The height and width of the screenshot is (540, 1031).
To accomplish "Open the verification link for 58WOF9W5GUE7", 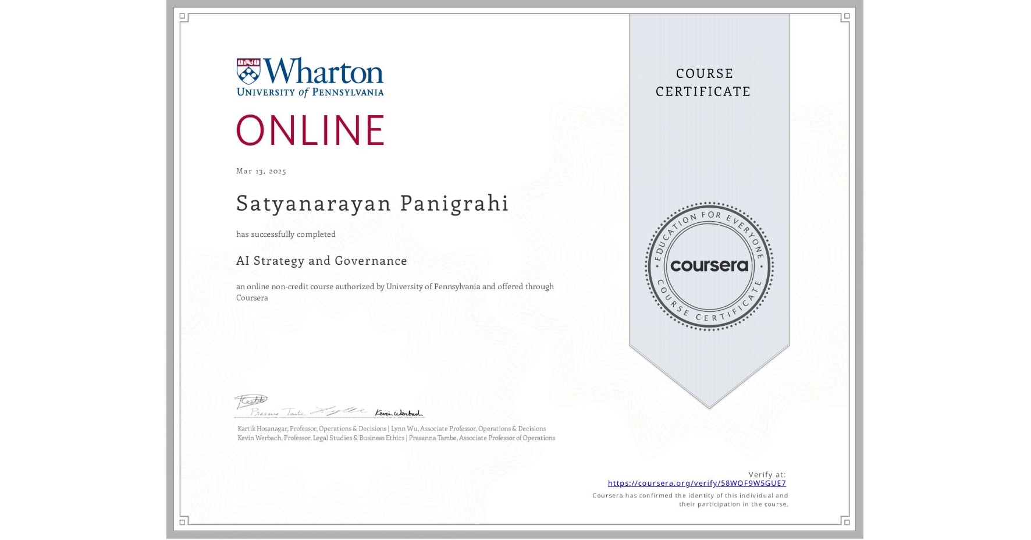I will tap(697, 483).
